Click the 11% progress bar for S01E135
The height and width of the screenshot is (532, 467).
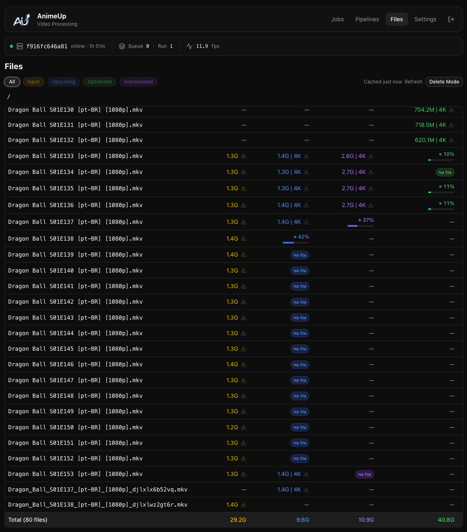point(441,192)
